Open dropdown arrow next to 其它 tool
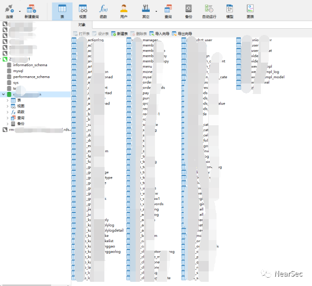The width and height of the screenshot is (312, 286). point(156,11)
